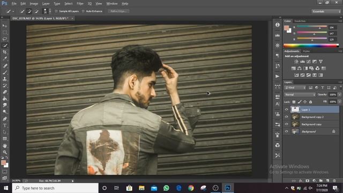
Task: Open the Filter menu
Action: [80, 4]
